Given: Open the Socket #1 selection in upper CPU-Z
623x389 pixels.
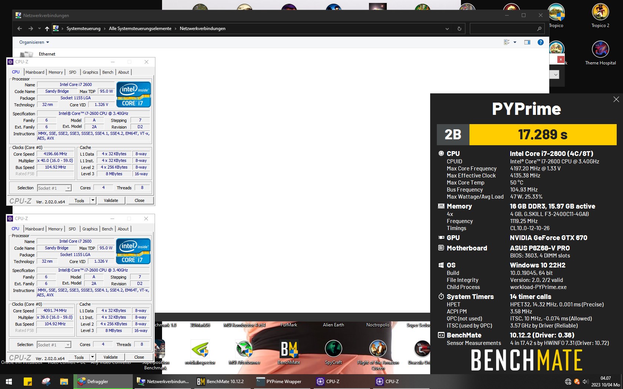Looking at the screenshot, I should point(54,188).
